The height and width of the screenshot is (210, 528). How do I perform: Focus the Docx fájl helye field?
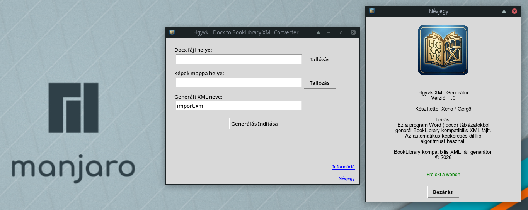239,59
